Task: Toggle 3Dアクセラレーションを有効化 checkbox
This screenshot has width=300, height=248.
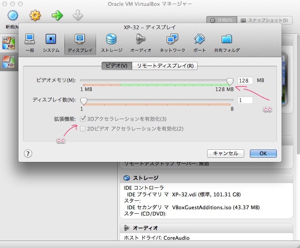Action: click(x=83, y=119)
